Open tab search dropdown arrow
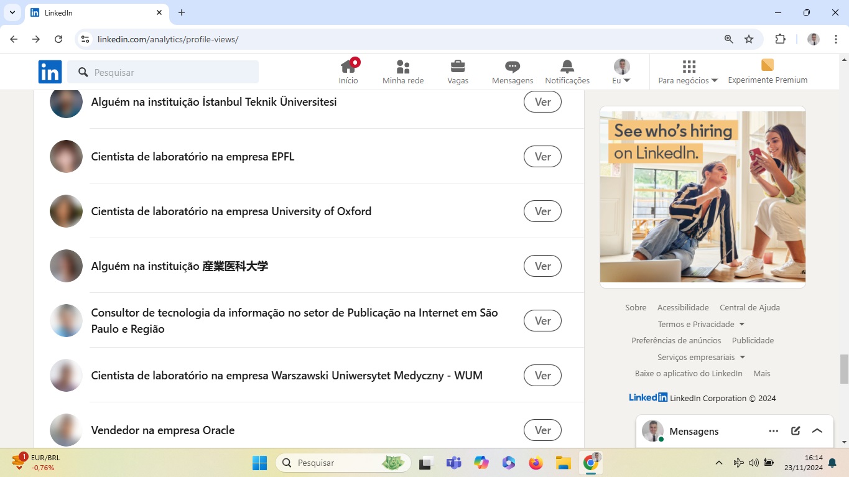Screen dimensions: 849x477 [12, 12]
